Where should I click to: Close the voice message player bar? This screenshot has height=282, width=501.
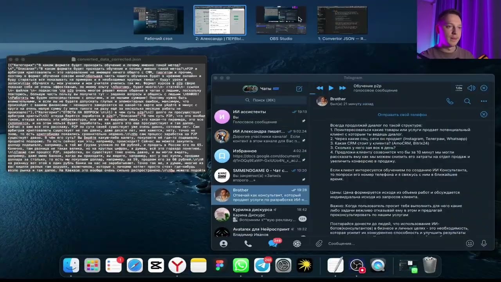484,88
